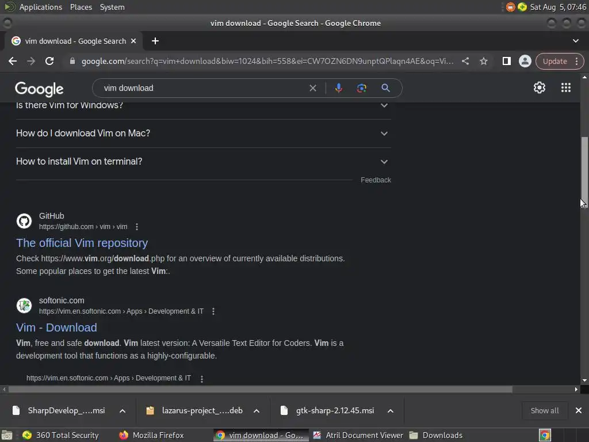The height and width of the screenshot is (442, 589).
Task: Reload the Google search page
Action: click(x=49, y=61)
